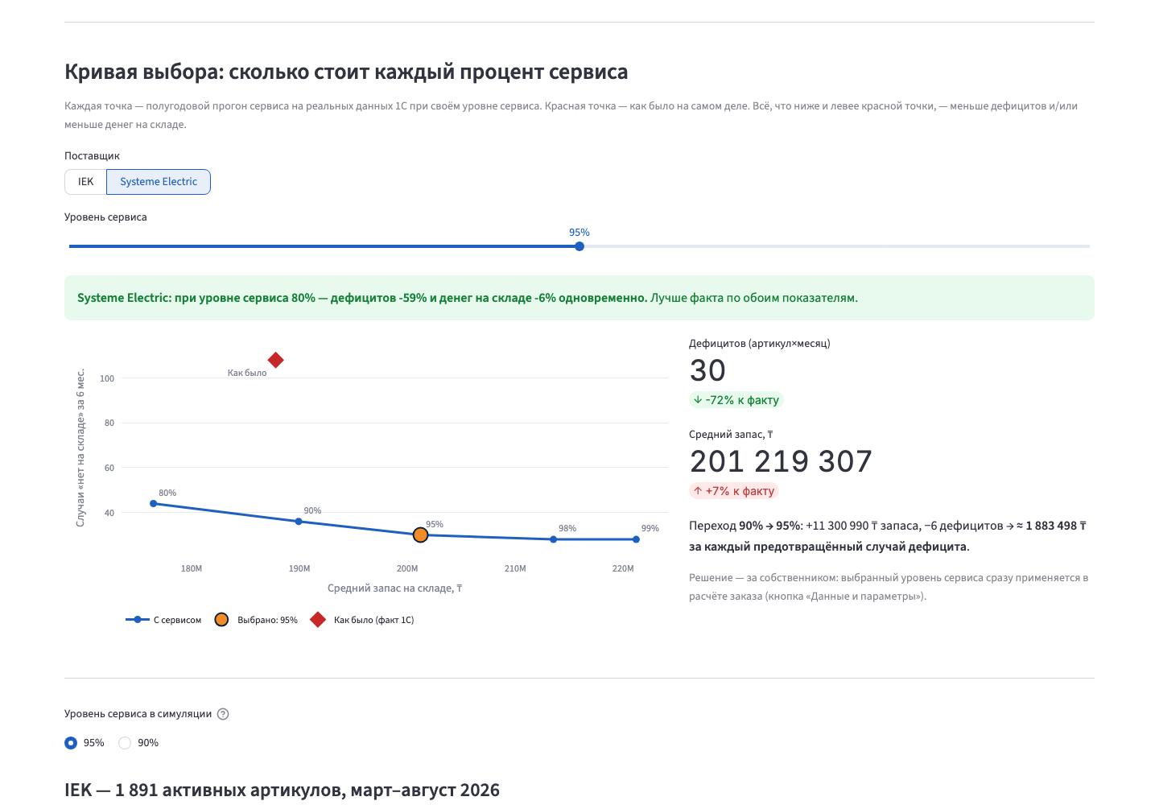Click the 'Уровень сервиса' slider label
The image size is (1159, 805).
click(105, 217)
